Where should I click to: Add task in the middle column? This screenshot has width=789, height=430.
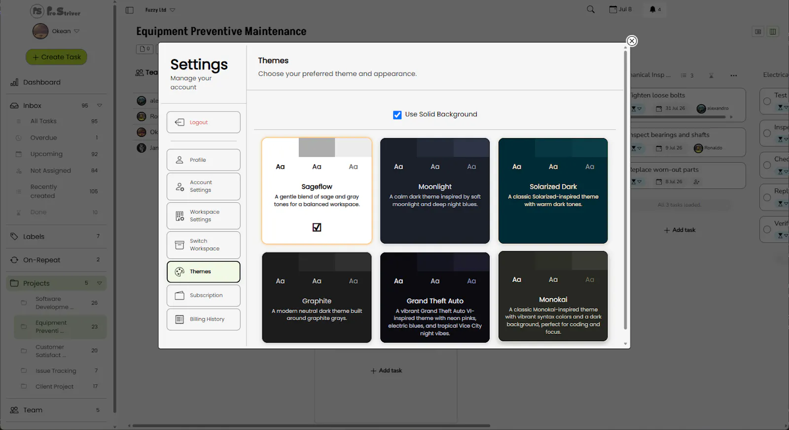pos(386,371)
